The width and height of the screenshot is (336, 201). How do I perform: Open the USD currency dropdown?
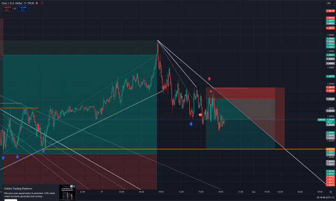tap(330, 3)
